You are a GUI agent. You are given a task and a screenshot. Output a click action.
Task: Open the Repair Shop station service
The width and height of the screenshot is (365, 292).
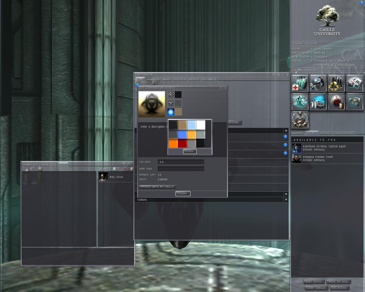[x=318, y=83]
